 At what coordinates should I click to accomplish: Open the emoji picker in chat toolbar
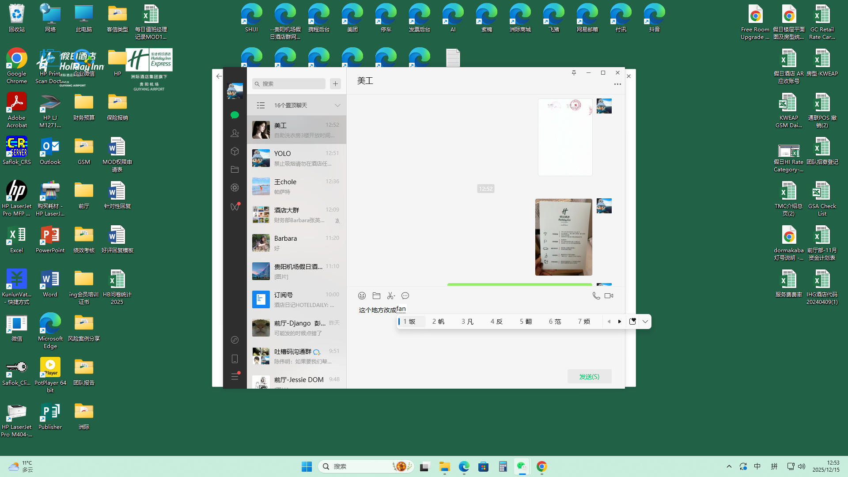(362, 295)
